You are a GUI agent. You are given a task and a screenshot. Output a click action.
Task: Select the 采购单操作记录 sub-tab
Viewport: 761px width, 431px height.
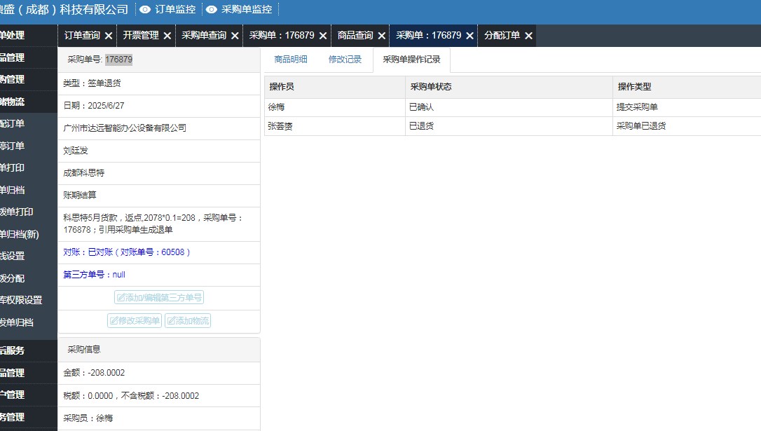411,59
